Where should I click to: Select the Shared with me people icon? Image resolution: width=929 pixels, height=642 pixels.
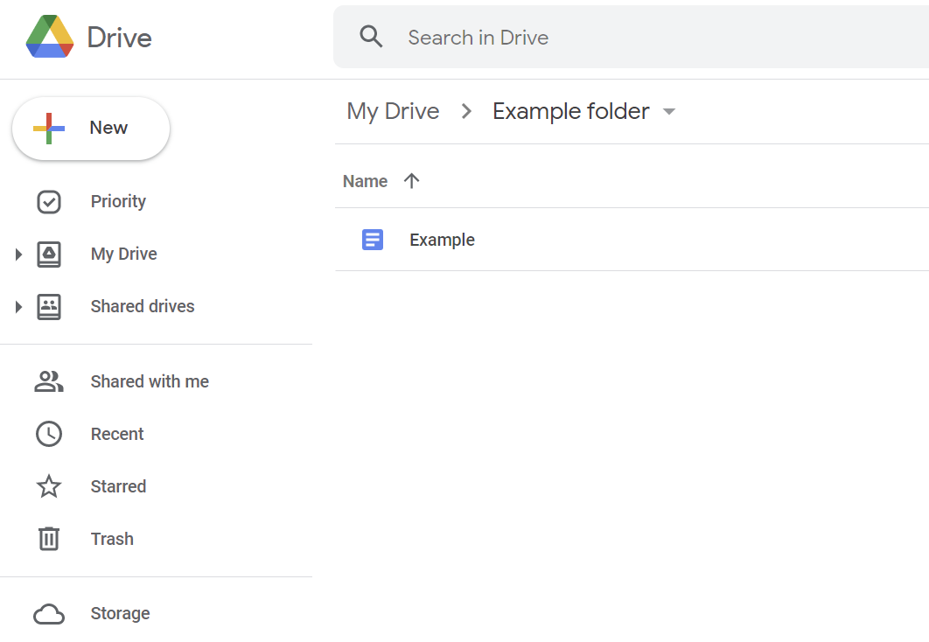click(49, 381)
